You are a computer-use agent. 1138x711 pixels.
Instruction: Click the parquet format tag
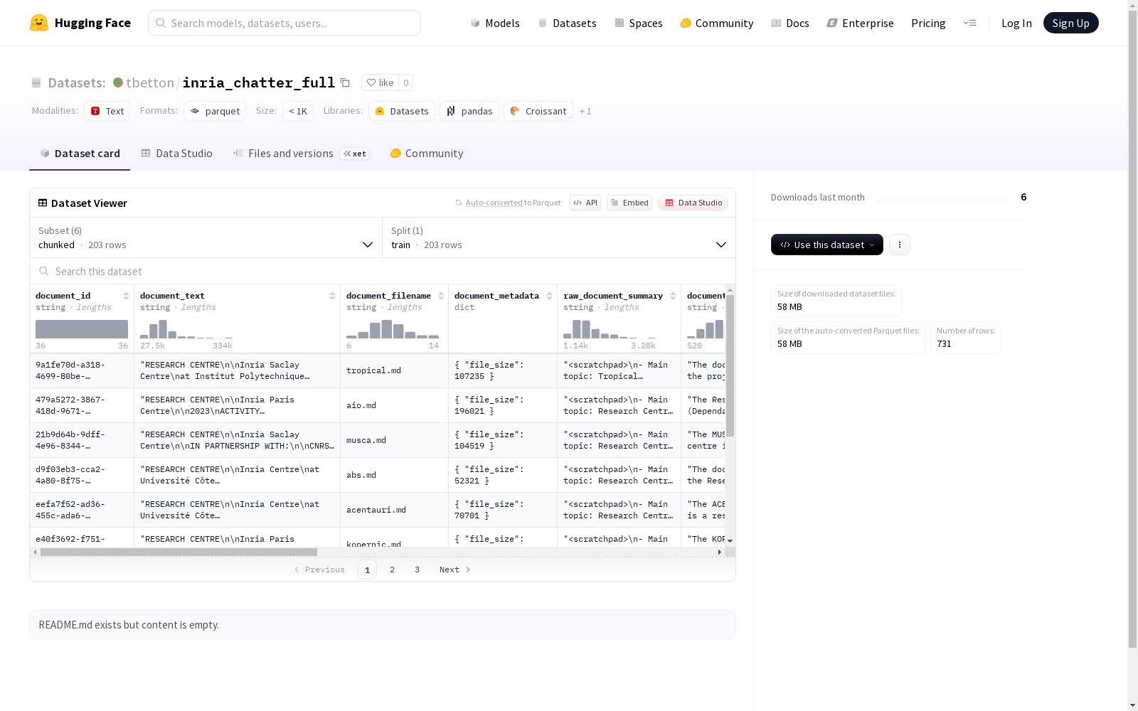215,111
